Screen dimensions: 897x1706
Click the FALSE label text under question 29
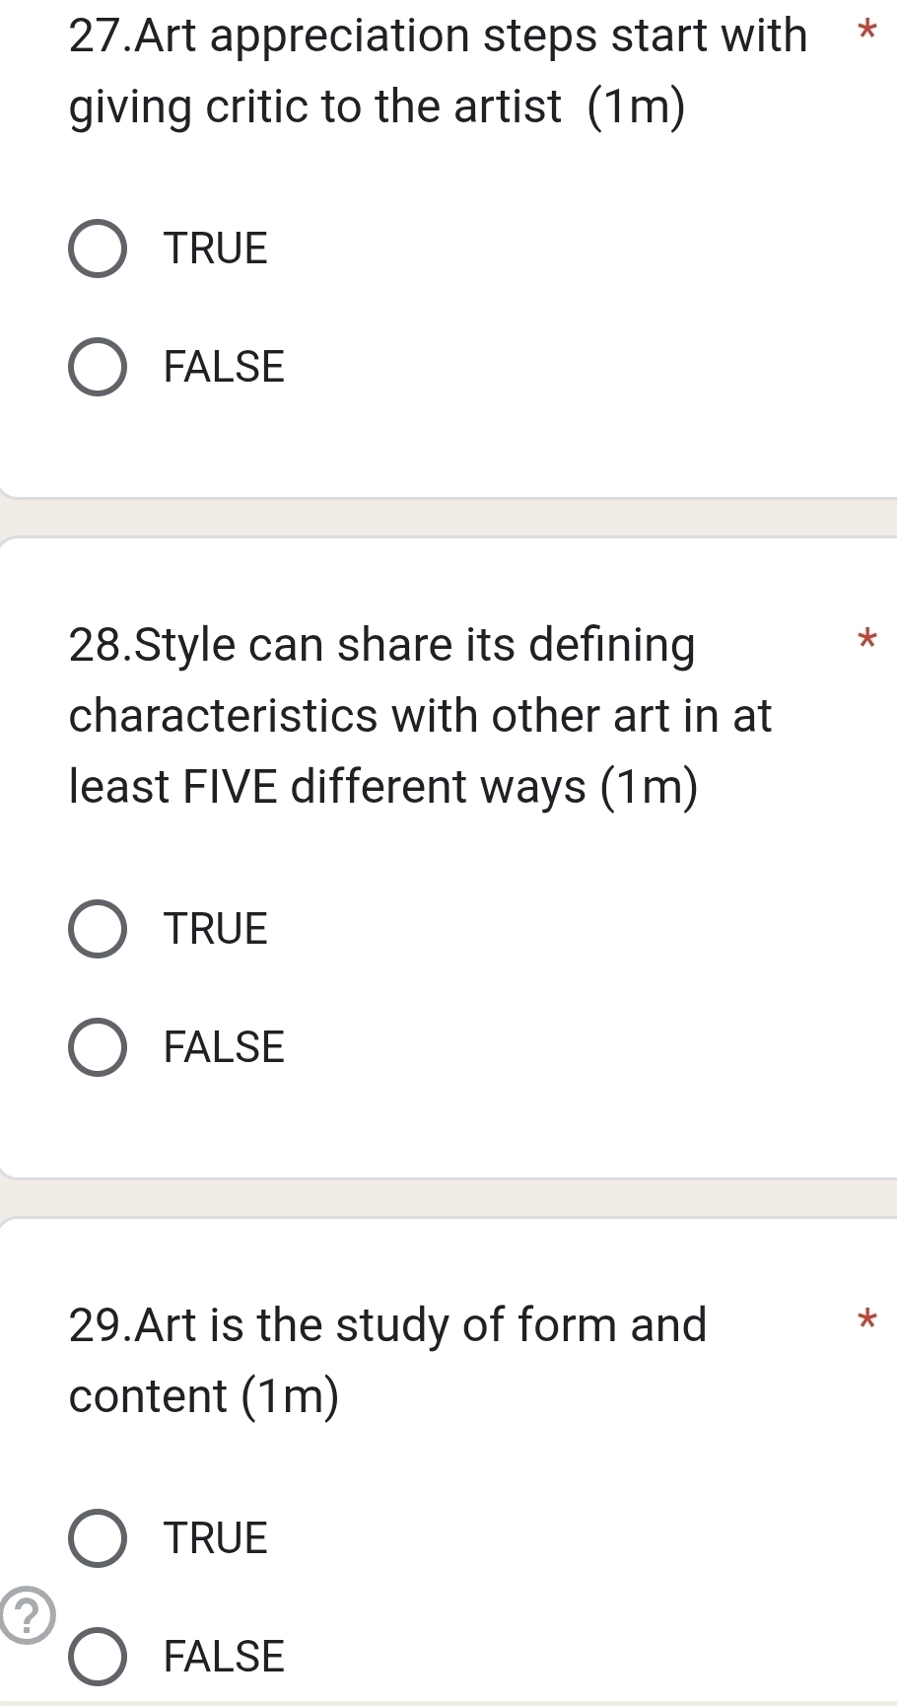(x=224, y=1657)
